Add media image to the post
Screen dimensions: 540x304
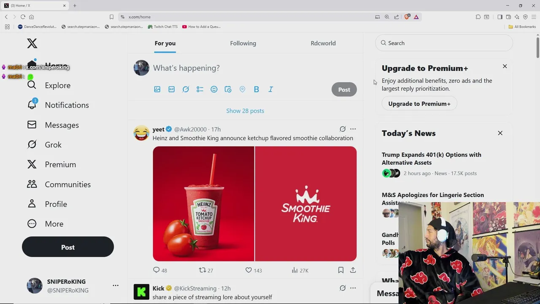[157, 89]
